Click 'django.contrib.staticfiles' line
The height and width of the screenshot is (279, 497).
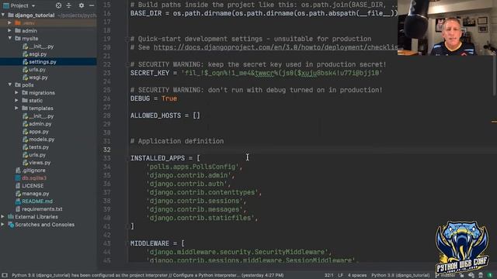coord(202,218)
